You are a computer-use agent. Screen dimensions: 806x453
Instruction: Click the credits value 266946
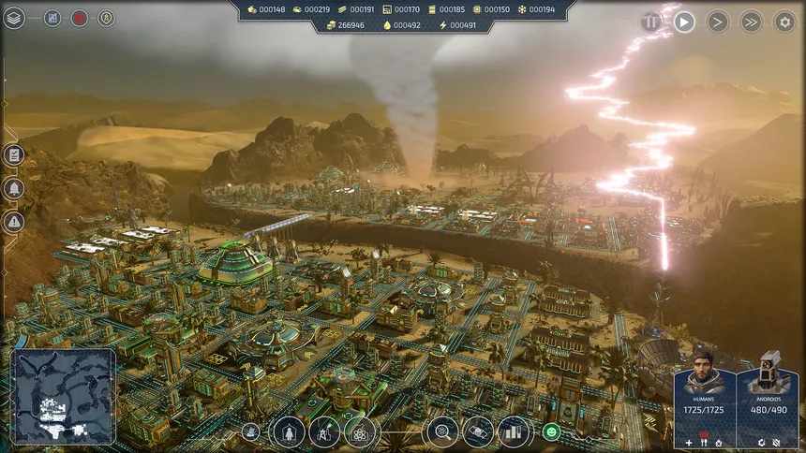[x=351, y=25]
